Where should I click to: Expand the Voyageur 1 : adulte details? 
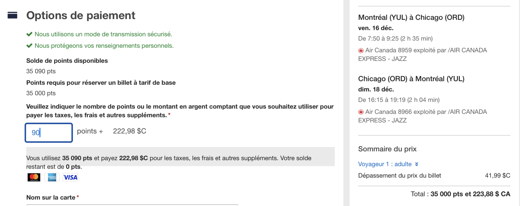click(385, 164)
